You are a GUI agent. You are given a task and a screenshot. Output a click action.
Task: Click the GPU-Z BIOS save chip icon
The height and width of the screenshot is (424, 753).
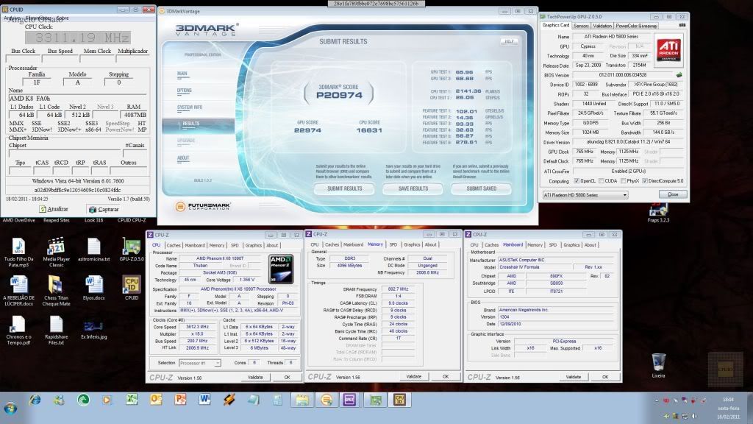coord(679,74)
